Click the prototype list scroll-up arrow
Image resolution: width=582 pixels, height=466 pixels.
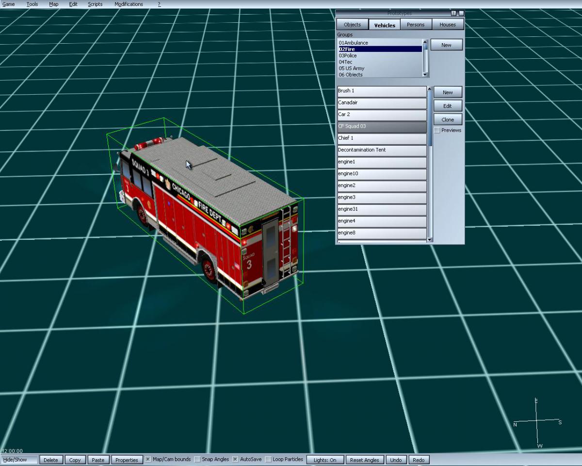point(429,89)
